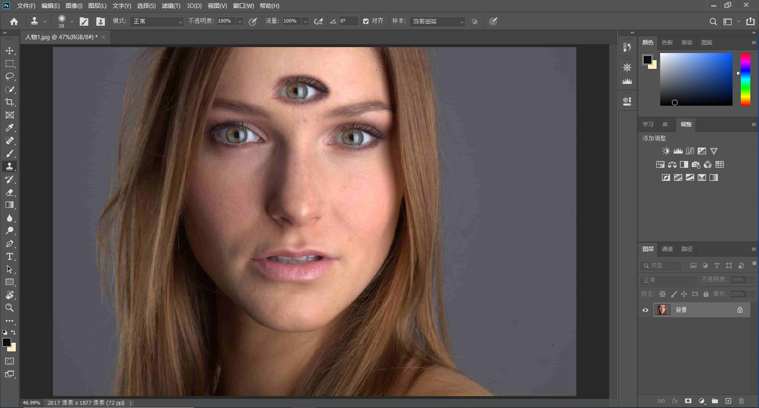Hide the 背景 layer visibility eye
Viewport: 759px width, 408px height.
click(x=646, y=310)
